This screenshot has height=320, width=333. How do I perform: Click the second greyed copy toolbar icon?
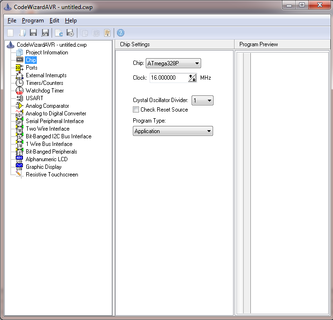point(96,33)
